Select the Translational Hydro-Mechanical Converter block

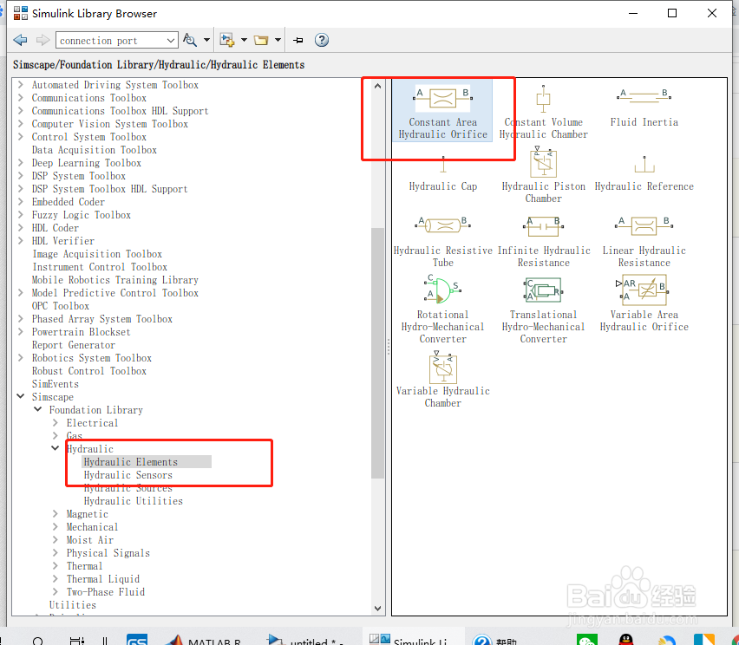(x=544, y=309)
